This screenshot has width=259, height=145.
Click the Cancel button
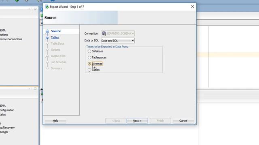click(x=183, y=121)
